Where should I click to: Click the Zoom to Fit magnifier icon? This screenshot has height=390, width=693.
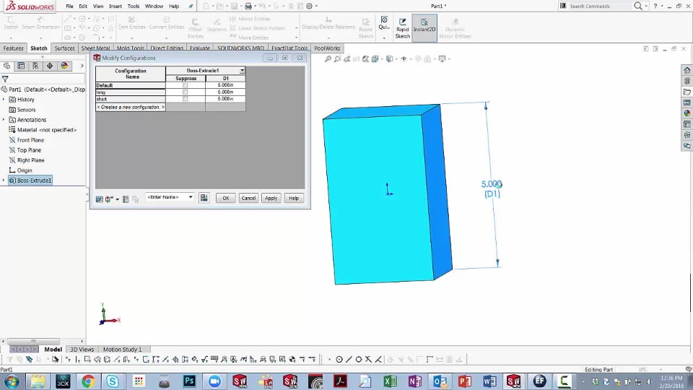point(328,58)
